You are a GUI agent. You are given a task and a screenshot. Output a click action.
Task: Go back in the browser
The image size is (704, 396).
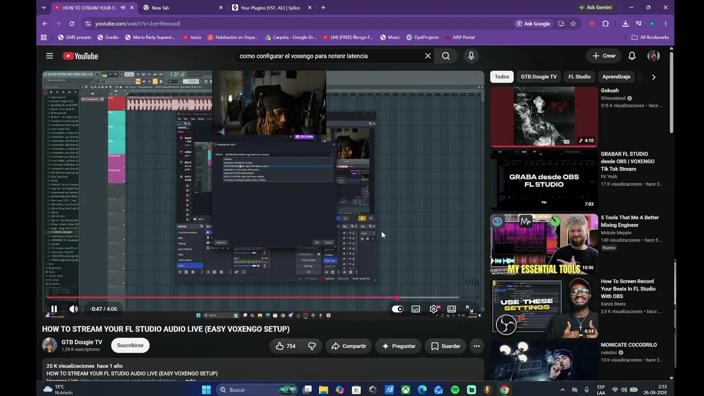pyautogui.click(x=45, y=24)
